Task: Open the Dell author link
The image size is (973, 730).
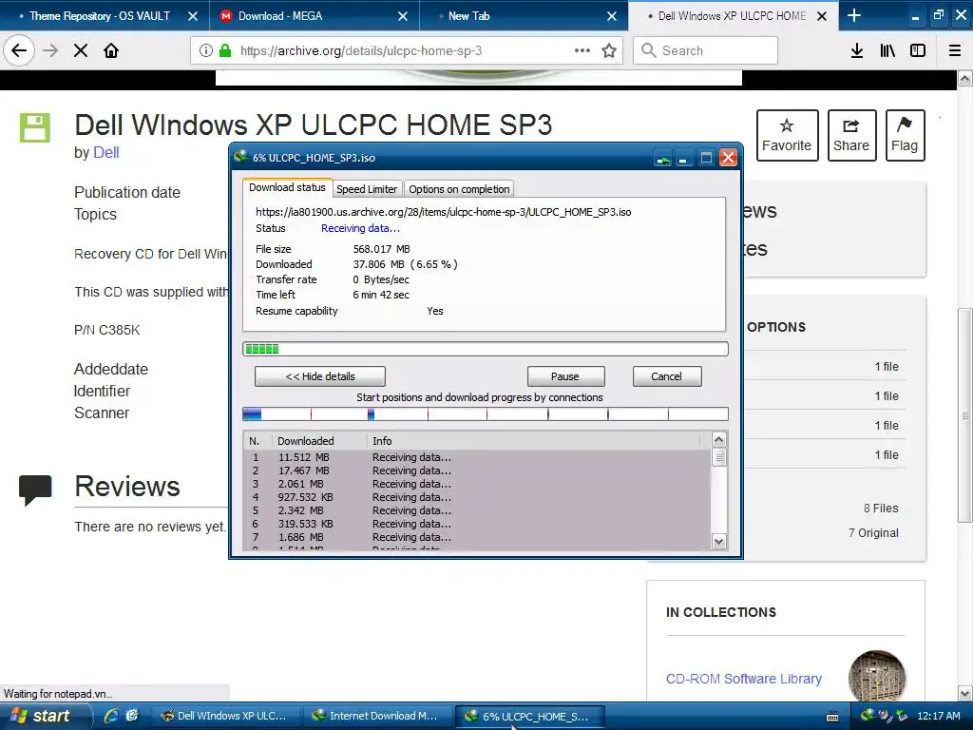Action: click(106, 153)
